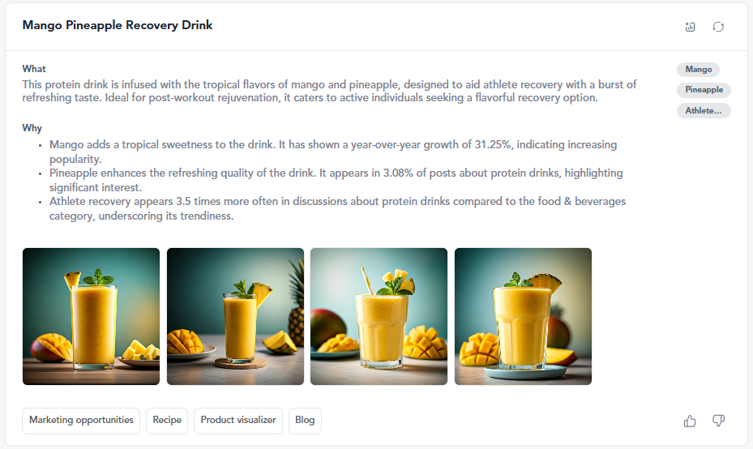Open Marketing opportunities
This screenshot has width=753, height=449.
(81, 421)
